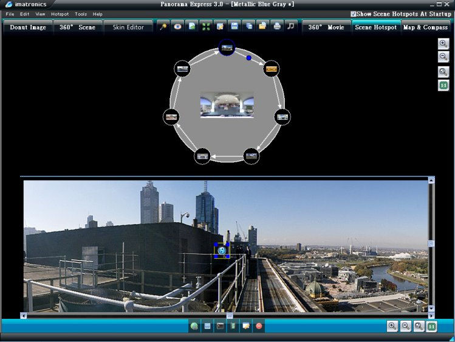Open the File menu
The image size is (455, 342).
point(10,14)
